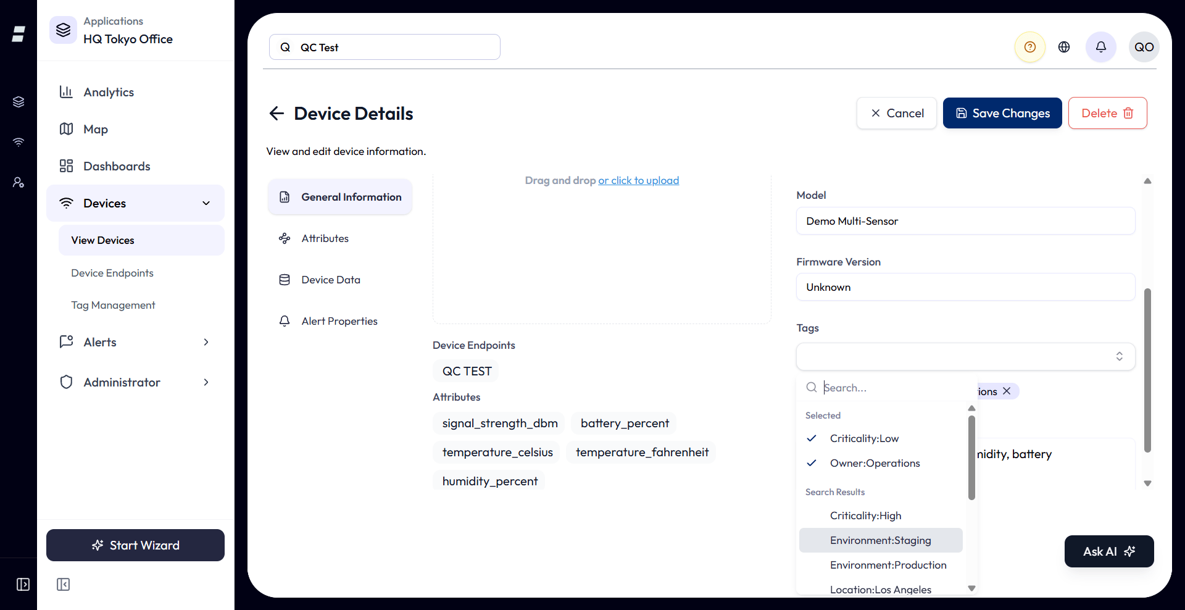Screen dimensions: 1185x610
Task: Click the global search field containing QC Test
Action: pyautogui.click(x=385, y=47)
